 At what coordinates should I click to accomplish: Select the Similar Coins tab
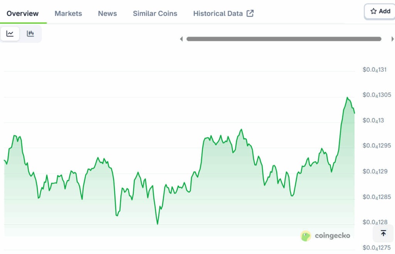tap(155, 13)
